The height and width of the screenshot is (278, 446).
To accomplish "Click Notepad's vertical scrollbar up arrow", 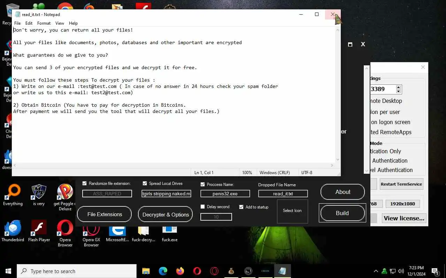I will point(337,30).
